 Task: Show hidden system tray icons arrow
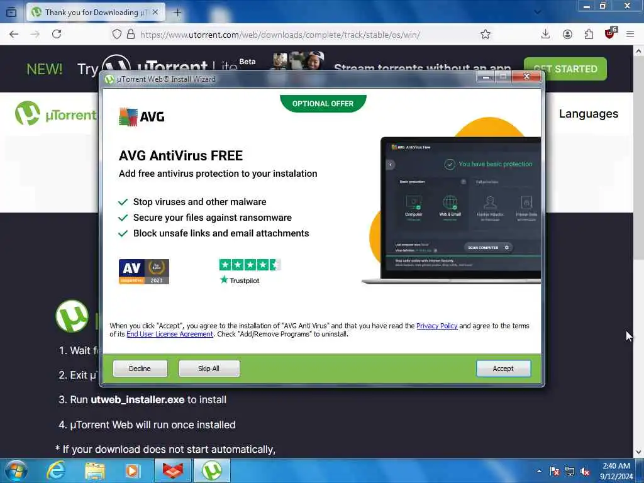point(539,471)
